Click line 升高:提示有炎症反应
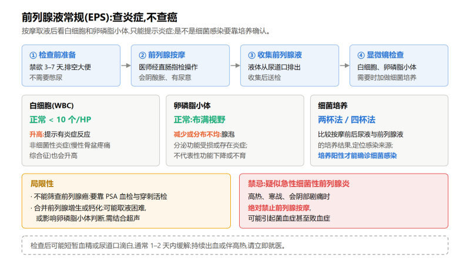 coord(60,134)
